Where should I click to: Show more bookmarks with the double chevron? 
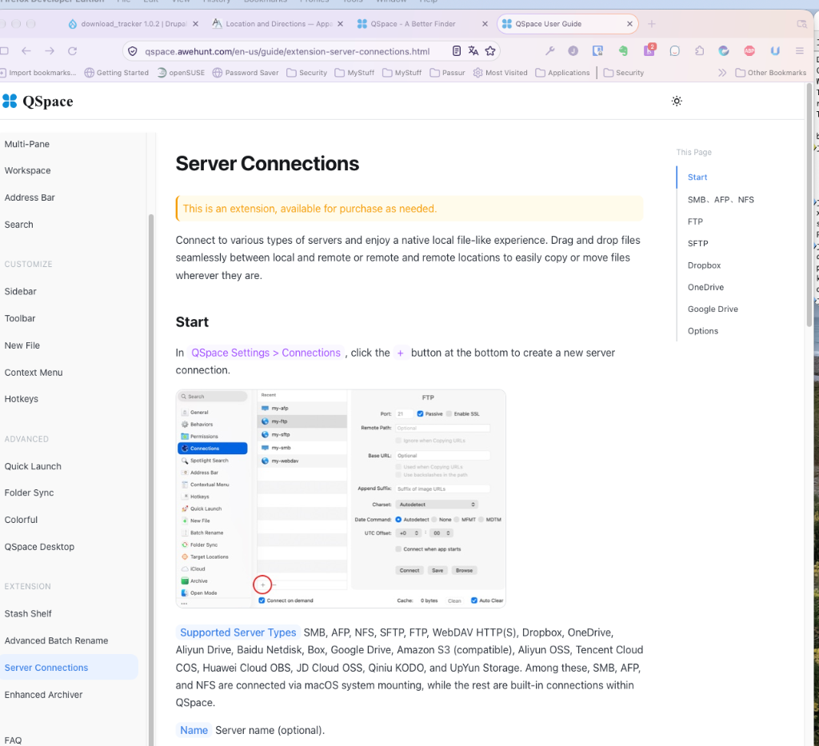click(722, 73)
